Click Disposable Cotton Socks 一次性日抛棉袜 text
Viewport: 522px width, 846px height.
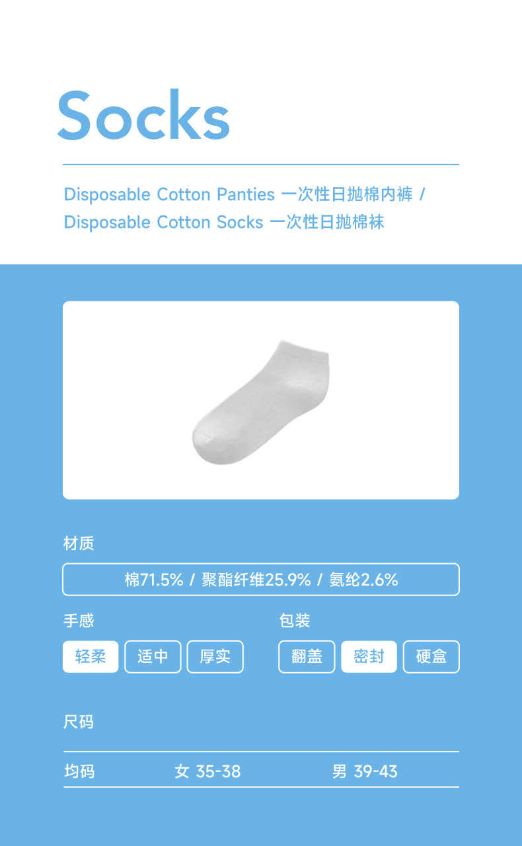[x=224, y=222]
